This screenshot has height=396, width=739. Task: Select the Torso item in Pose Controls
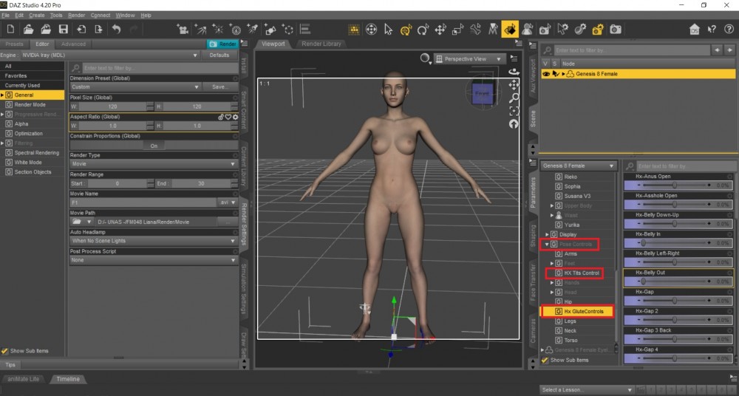[x=571, y=341]
